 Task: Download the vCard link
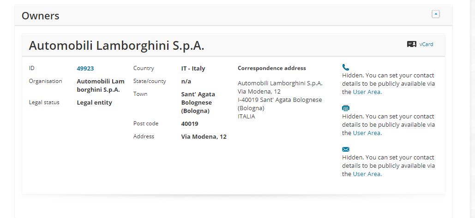coord(426,44)
